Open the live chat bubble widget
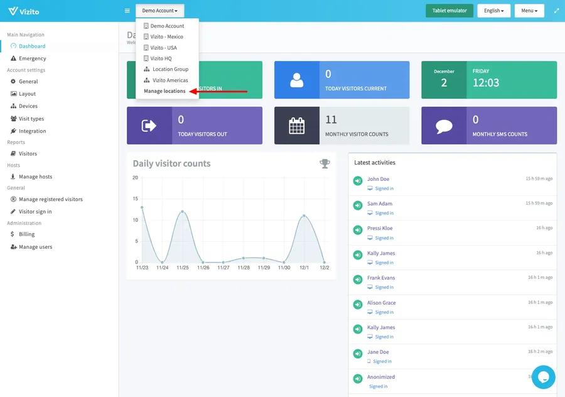565x397 pixels. [x=543, y=377]
